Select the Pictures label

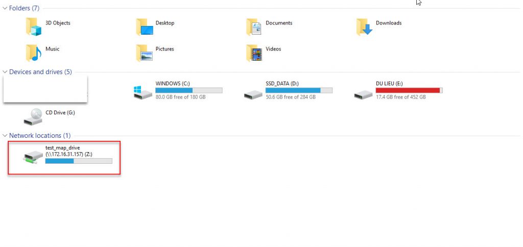click(x=165, y=49)
